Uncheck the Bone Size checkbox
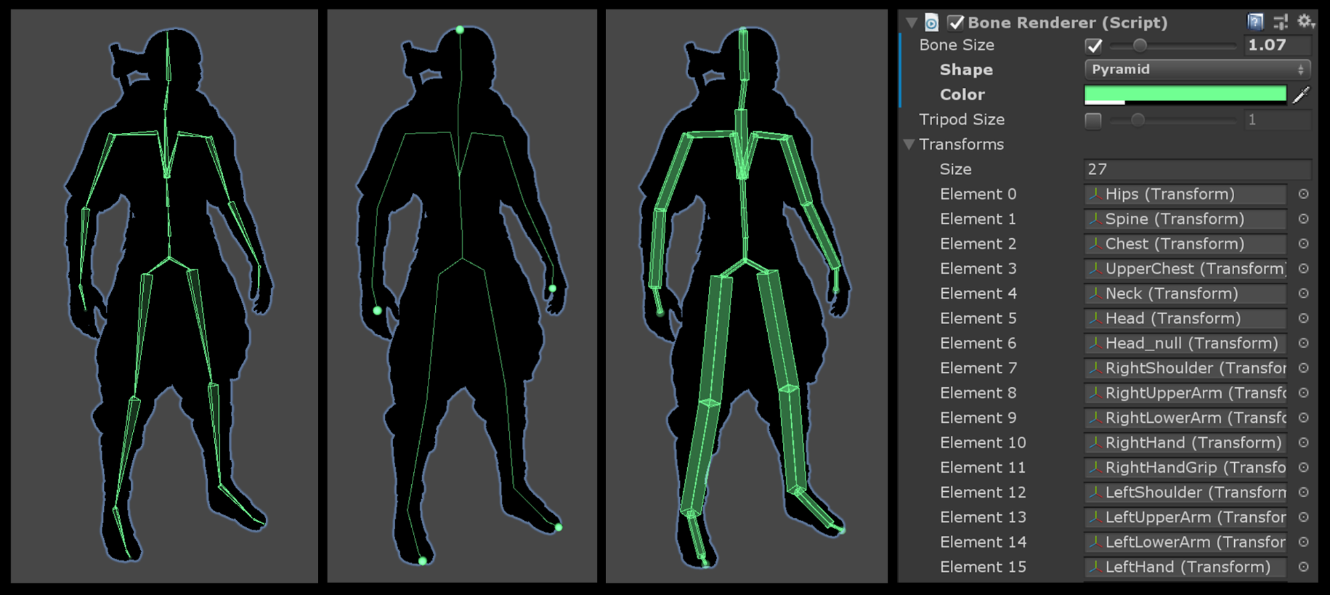1330x595 pixels. [x=1094, y=46]
